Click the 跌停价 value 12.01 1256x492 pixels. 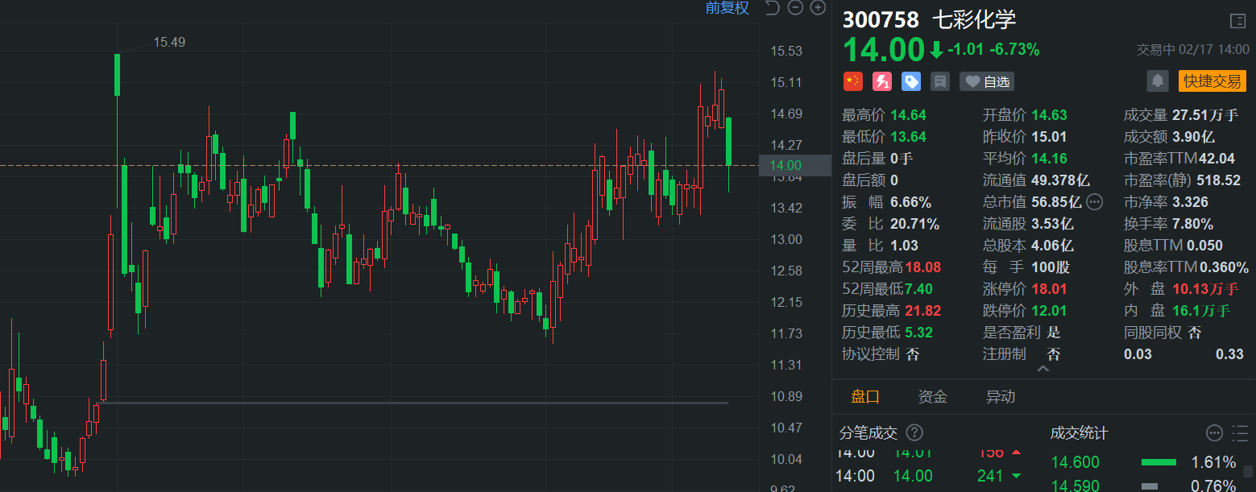(1050, 310)
